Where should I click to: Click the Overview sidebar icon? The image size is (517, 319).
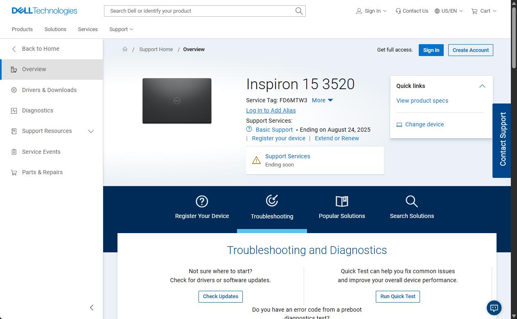click(14, 70)
